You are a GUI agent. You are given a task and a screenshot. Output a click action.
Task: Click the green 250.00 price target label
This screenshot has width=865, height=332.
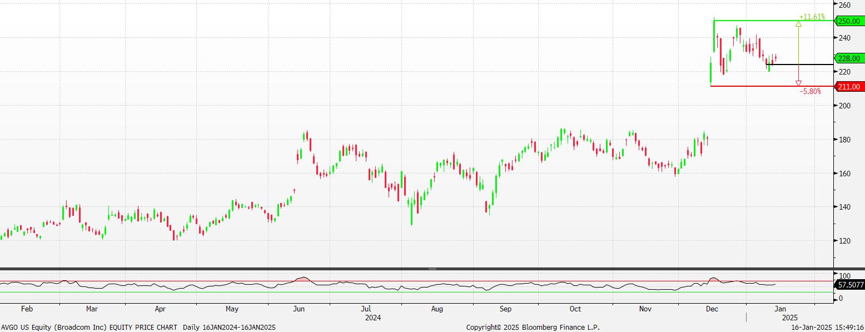tap(849, 21)
